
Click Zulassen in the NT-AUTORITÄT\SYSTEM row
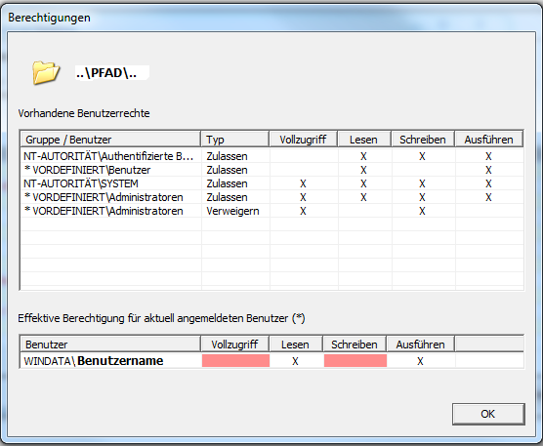point(228,183)
